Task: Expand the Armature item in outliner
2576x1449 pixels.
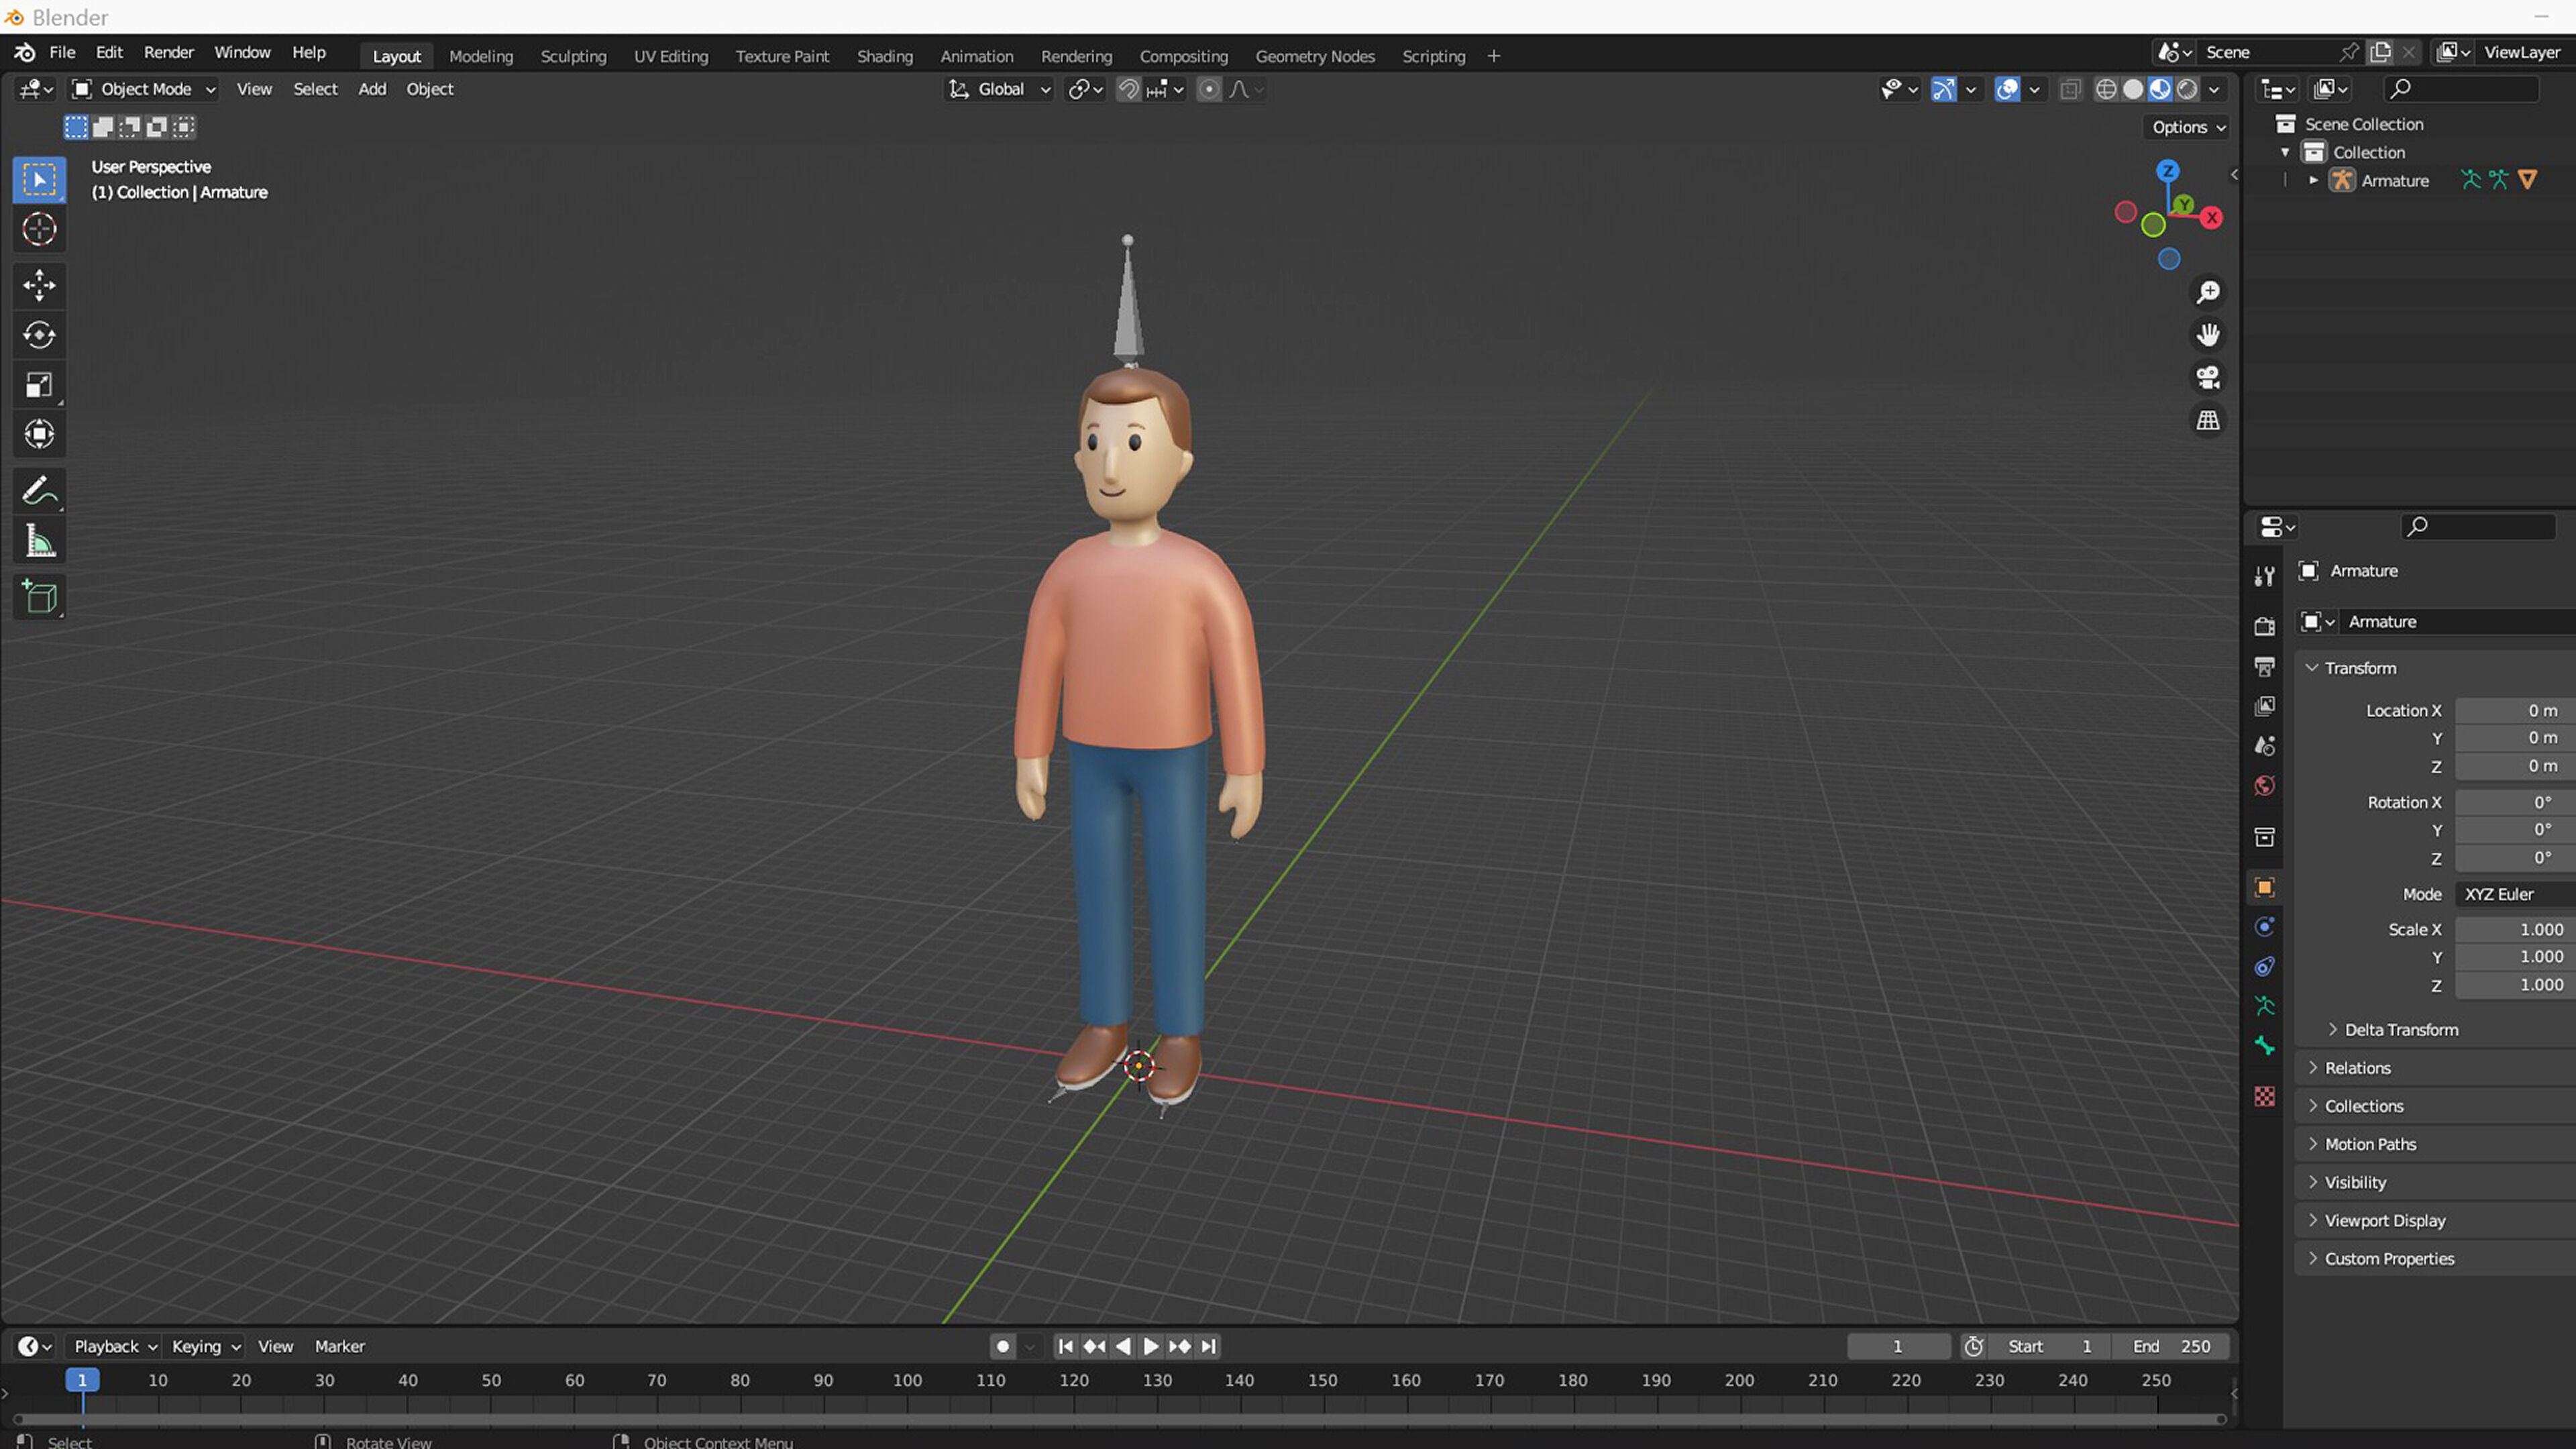Action: click(x=2313, y=181)
